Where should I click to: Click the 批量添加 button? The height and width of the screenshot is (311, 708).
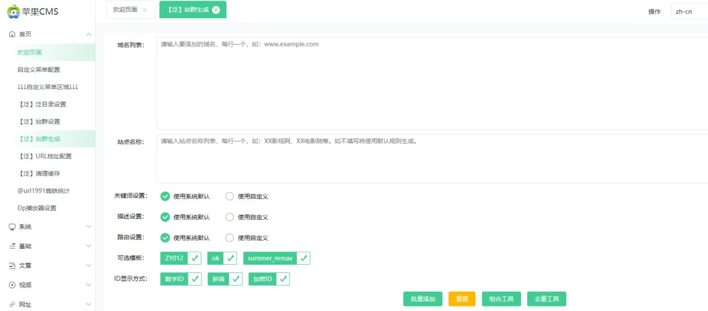(x=423, y=299)
